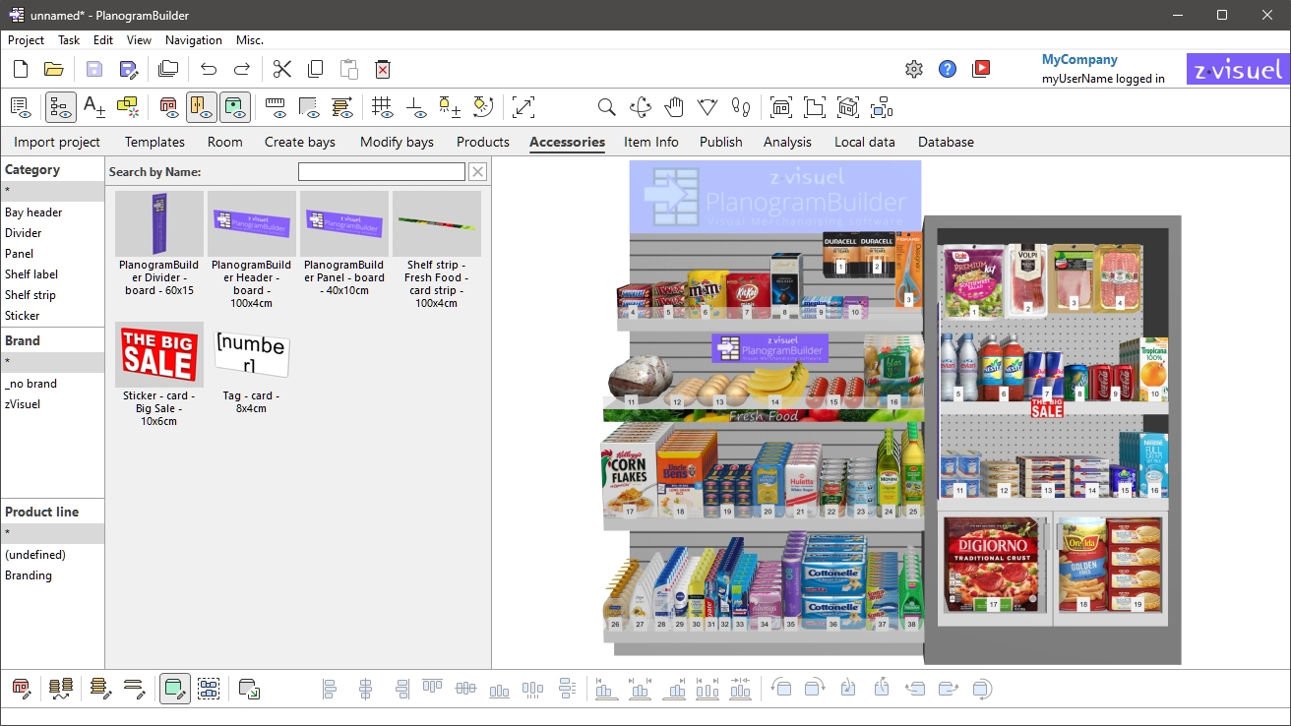1291x726 pixels.
Task: Undo the last action
Action: coord(209,69)
